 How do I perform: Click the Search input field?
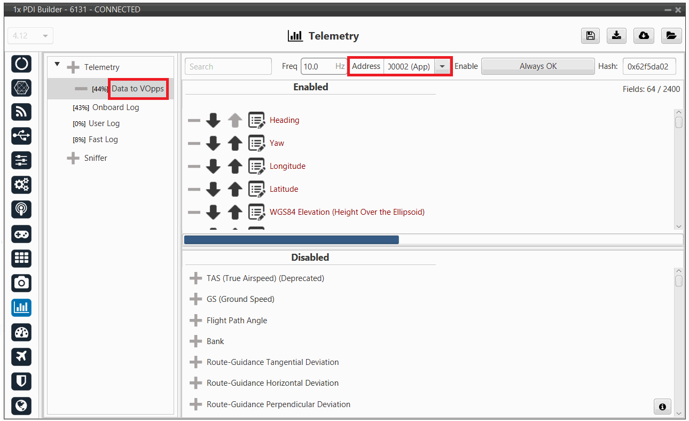pyautogui.click(x=228, y=67)
